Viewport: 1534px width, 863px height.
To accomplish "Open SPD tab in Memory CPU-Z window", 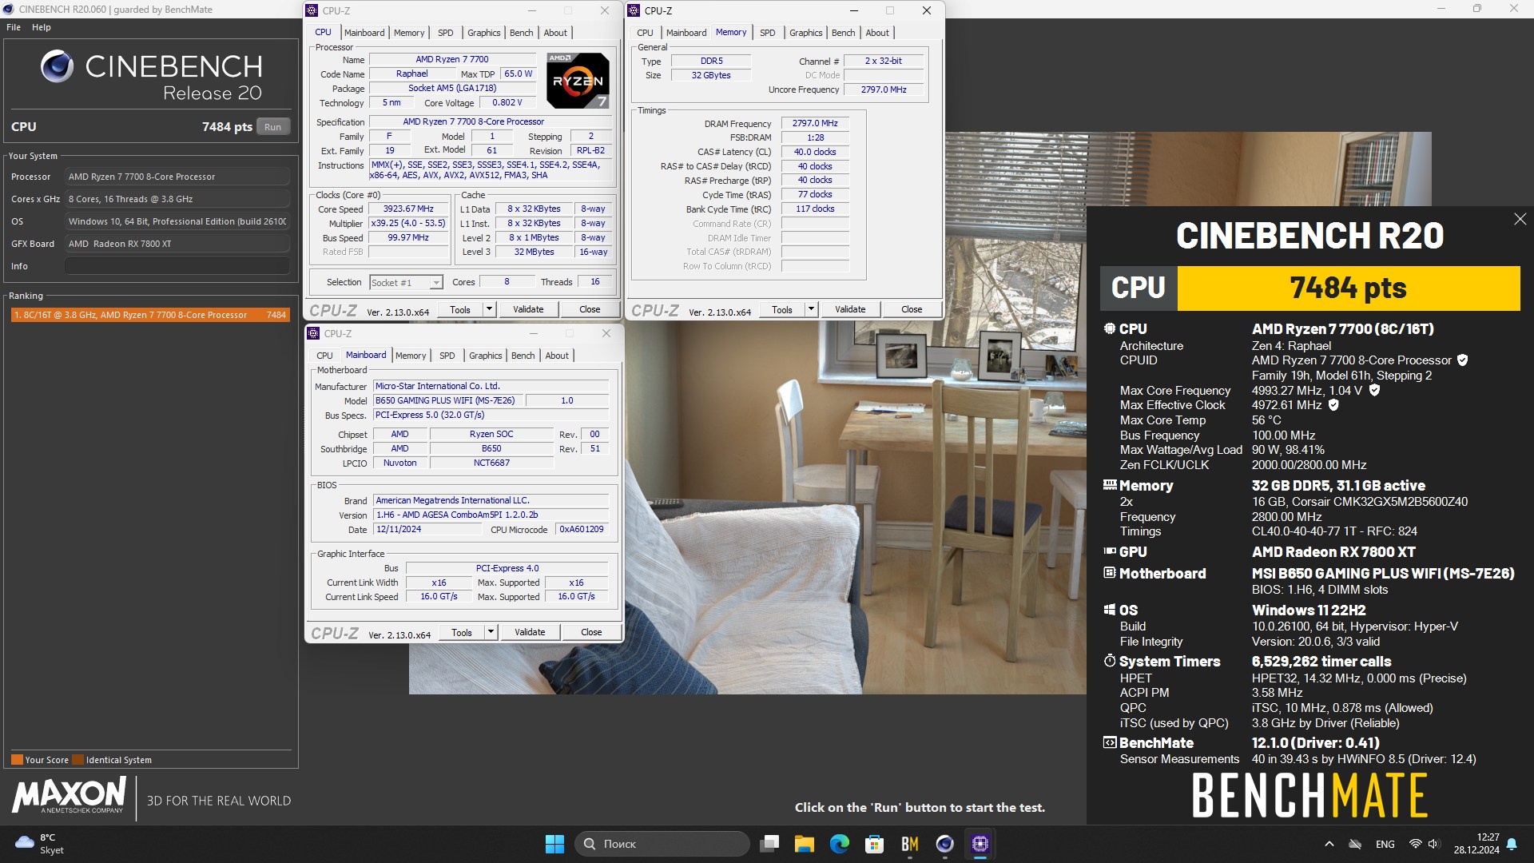I will click(768, 33).
